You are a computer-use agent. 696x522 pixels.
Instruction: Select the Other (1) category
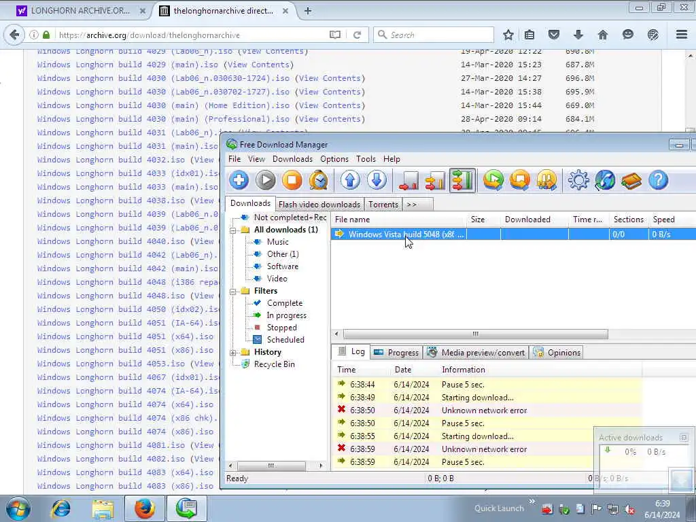(283, 254)
